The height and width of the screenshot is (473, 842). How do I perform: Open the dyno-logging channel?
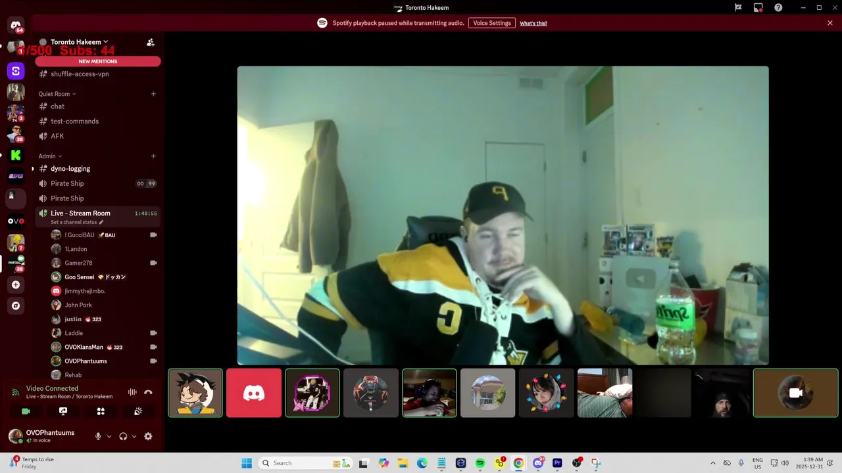98,169
